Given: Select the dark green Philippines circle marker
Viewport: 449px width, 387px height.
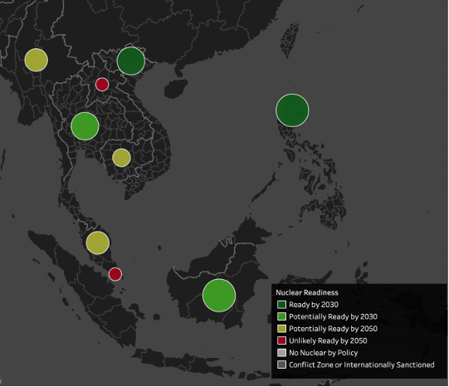Looking at the screenshot, I should (x=292, y=110).
